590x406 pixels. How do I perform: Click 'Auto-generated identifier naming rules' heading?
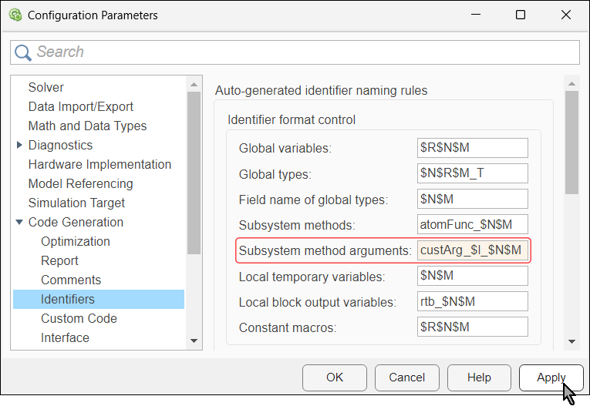pyautogui.click(x=321, y=91)
